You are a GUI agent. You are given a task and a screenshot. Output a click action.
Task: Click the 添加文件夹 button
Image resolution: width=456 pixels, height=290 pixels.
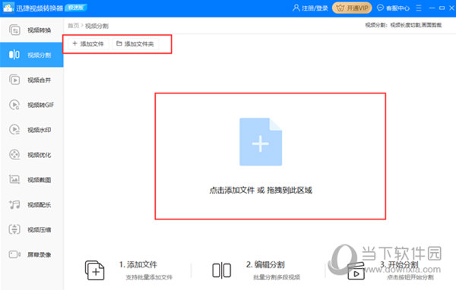(x=135, y=44)
